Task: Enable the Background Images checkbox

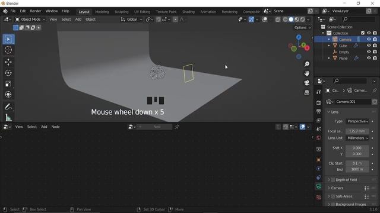Action: point(333,205)
